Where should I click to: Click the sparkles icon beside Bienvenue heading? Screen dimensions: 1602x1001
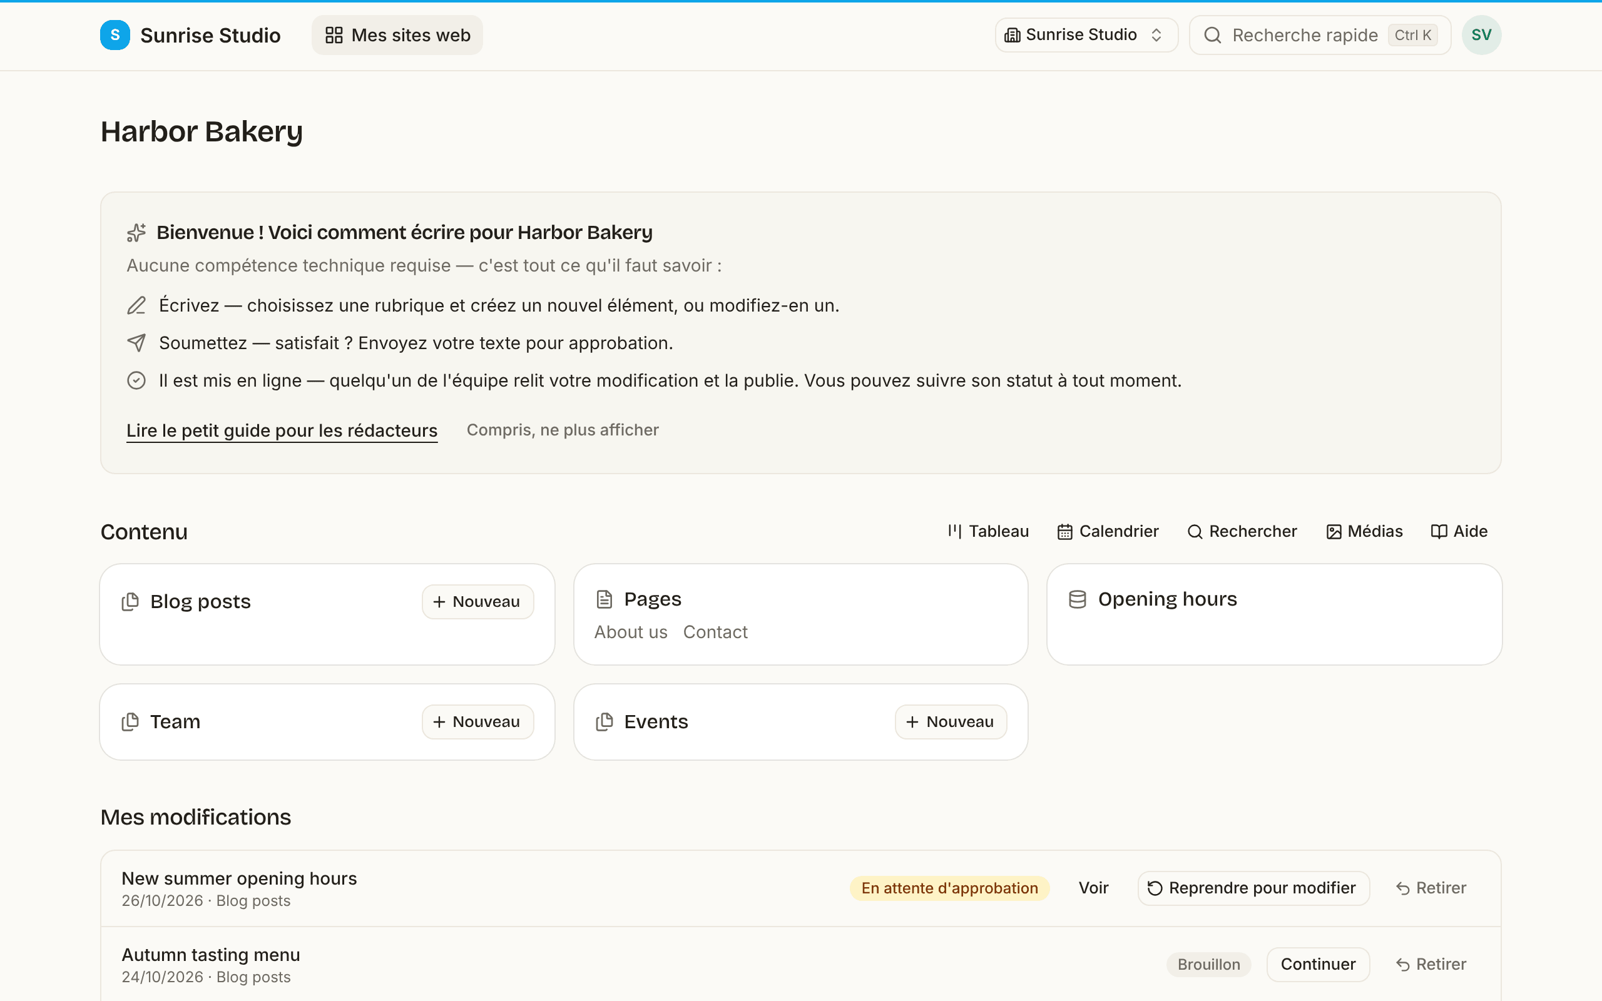click(x=136, y=232)
